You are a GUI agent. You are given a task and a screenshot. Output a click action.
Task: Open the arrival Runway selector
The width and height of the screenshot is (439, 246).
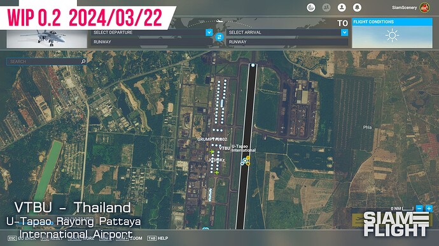(287, 42)
